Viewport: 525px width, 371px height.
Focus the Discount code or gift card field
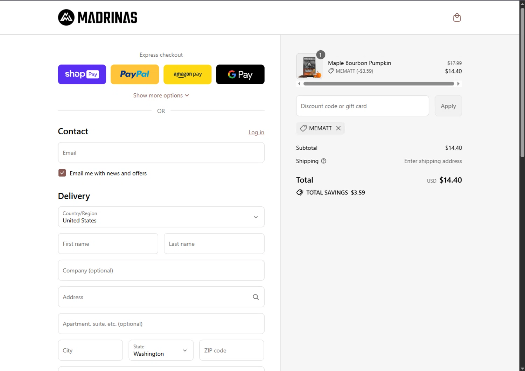click(362, 106)
